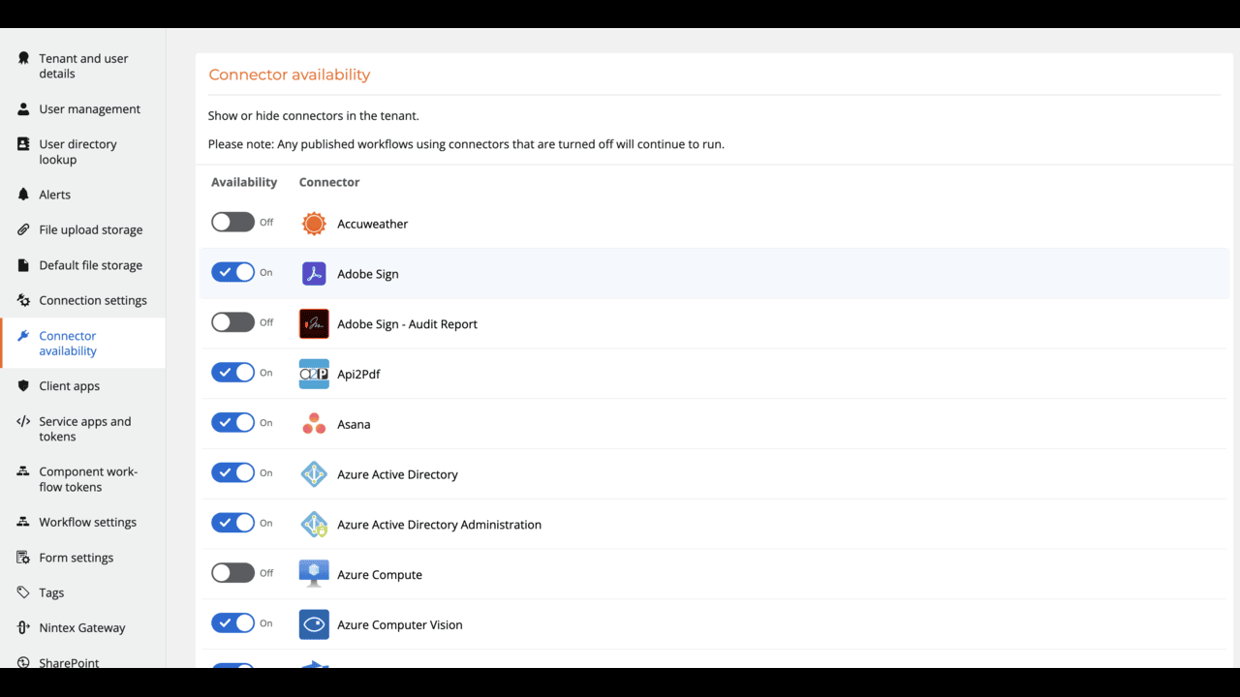Click the Connector column header

click(329, 182)
